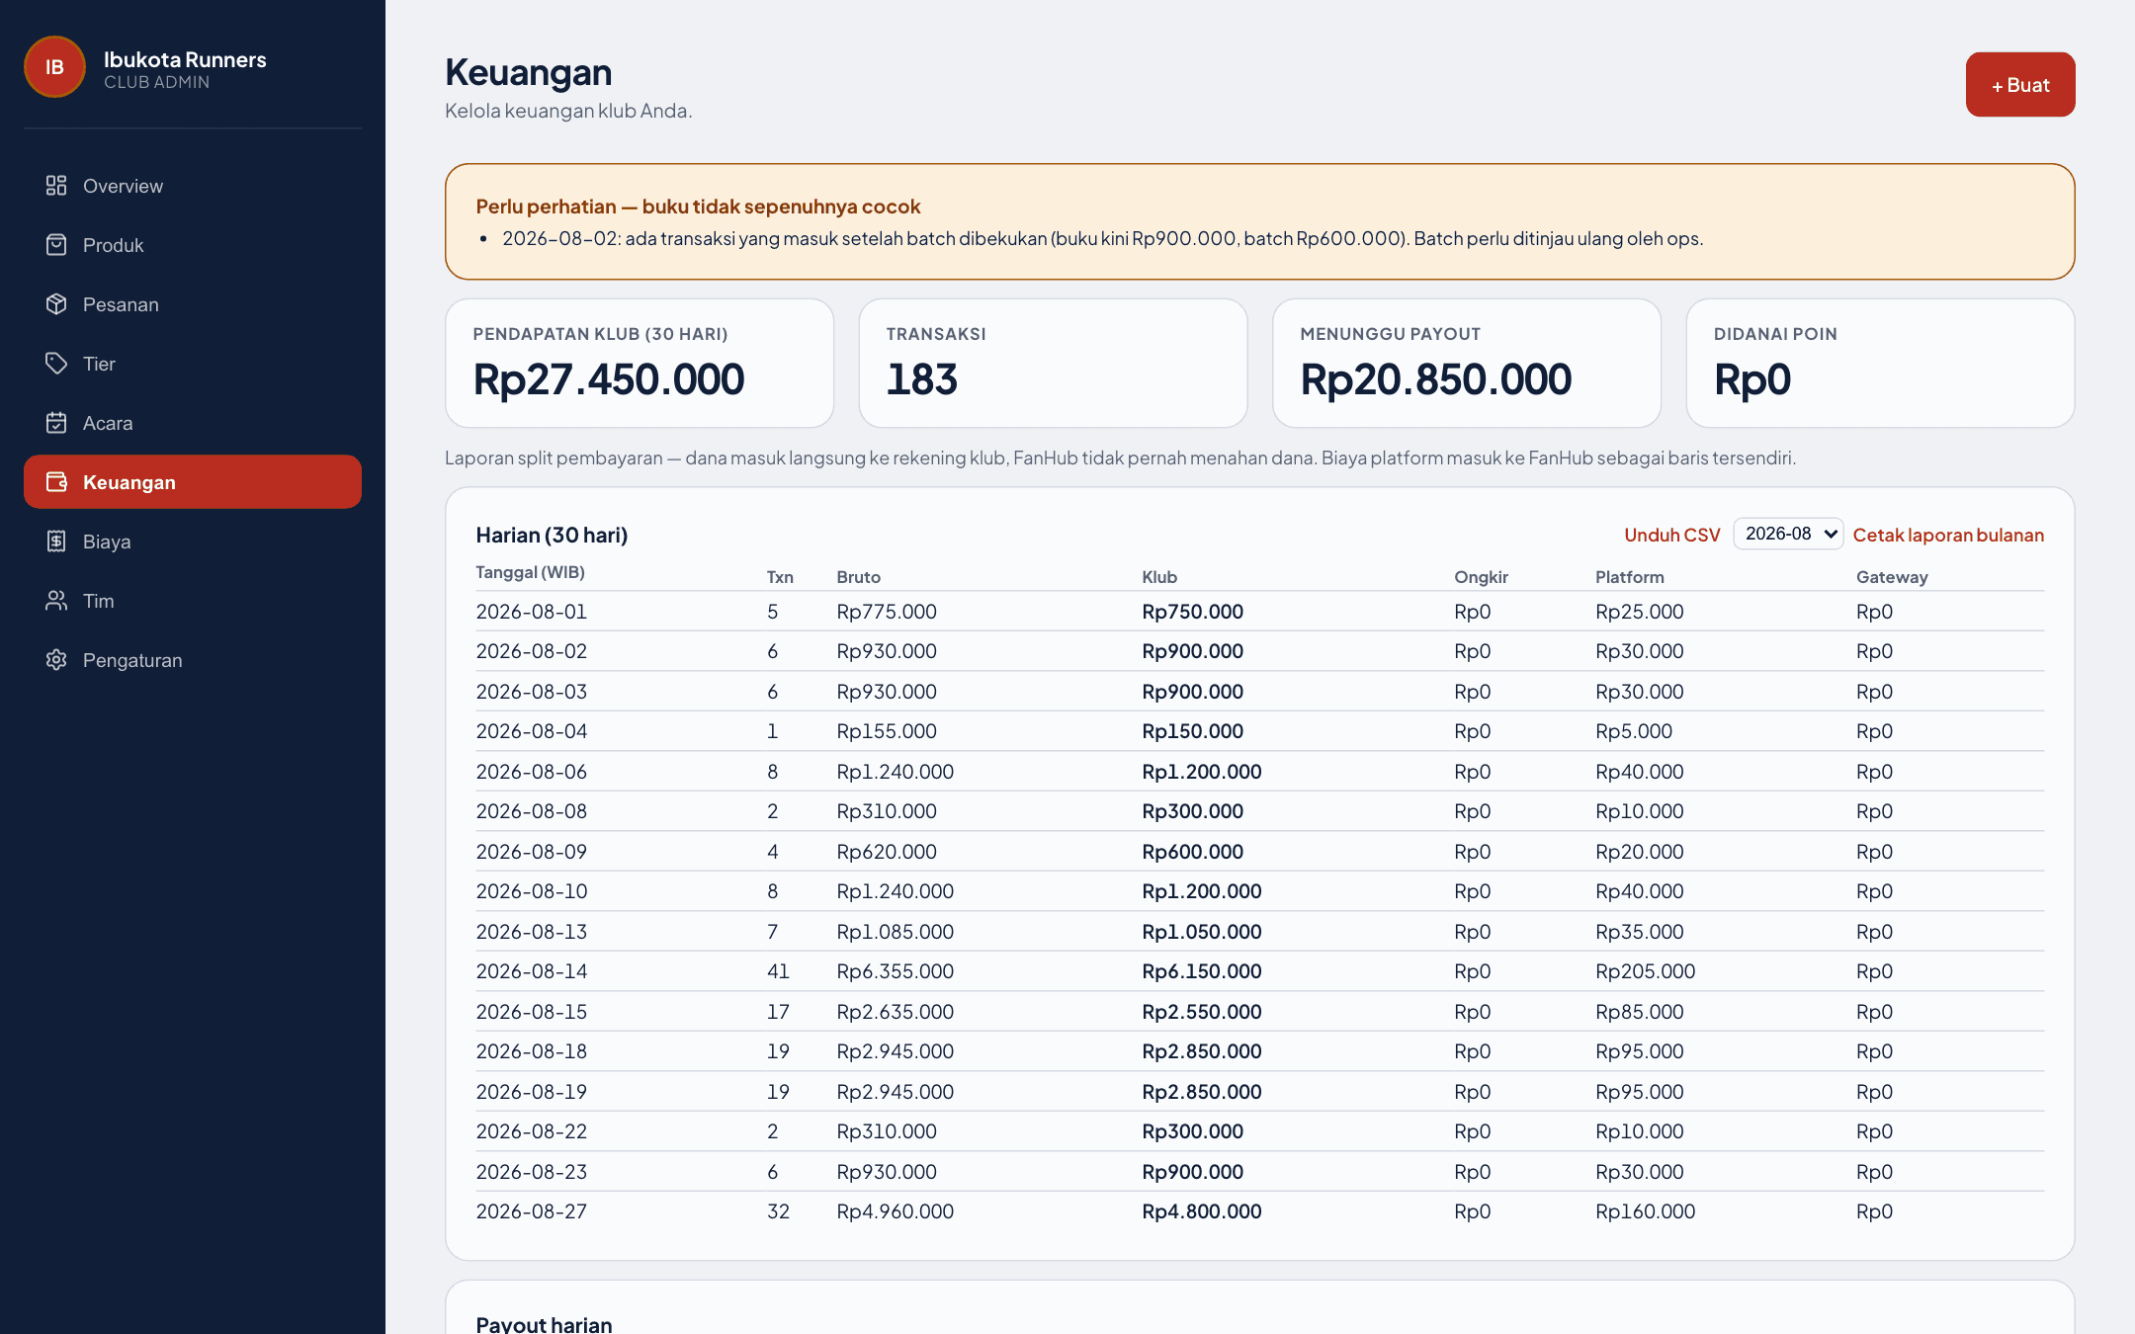Click the 2026-08-15 date cell

click(532, 1012)
